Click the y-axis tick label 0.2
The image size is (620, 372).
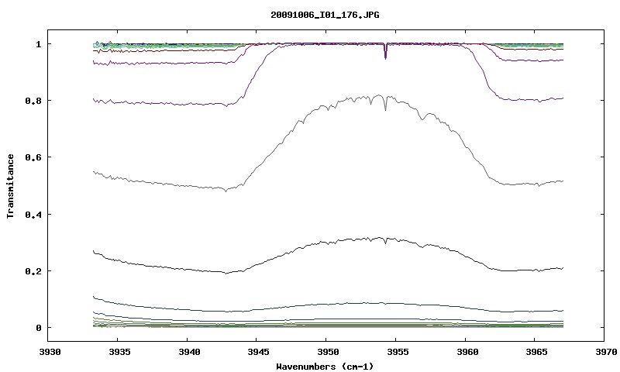coord(33,271)
